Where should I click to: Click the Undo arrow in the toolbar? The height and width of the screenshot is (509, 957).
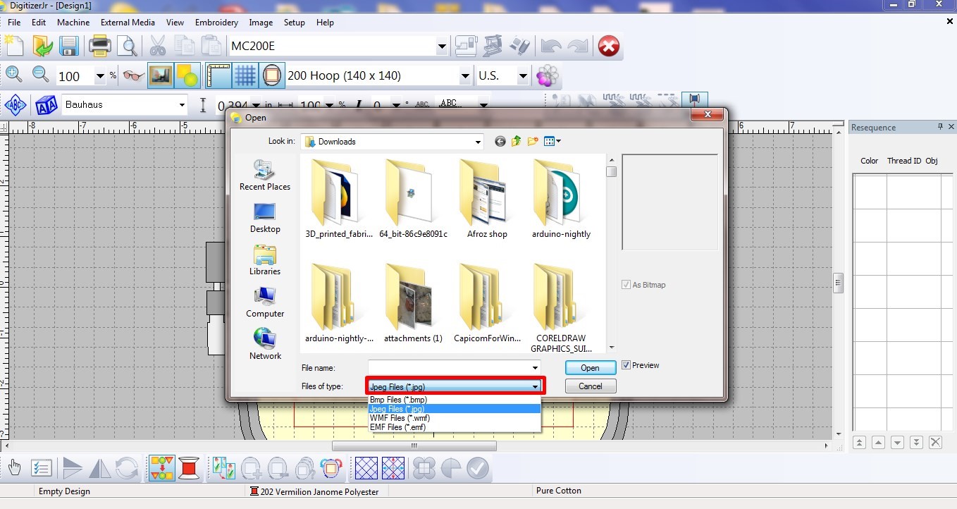[550, 47]
